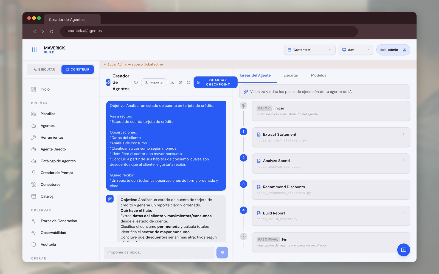Expand the Extract Statement step chevron

[403, 134]
